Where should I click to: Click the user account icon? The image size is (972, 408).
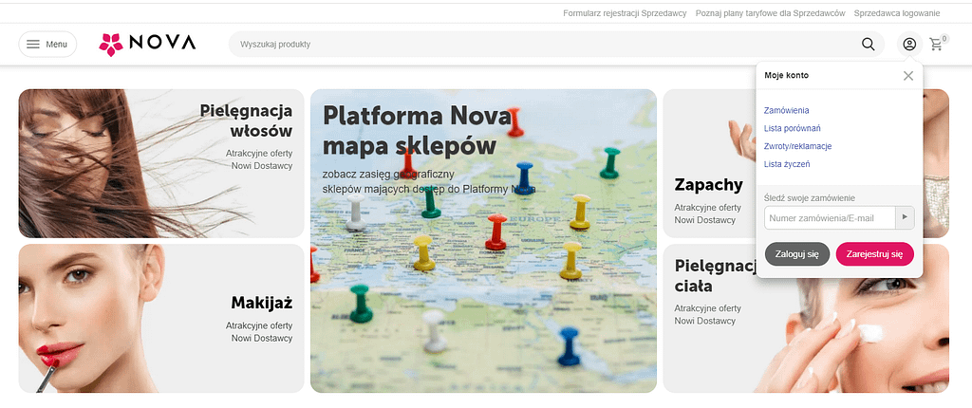(909, 44)
